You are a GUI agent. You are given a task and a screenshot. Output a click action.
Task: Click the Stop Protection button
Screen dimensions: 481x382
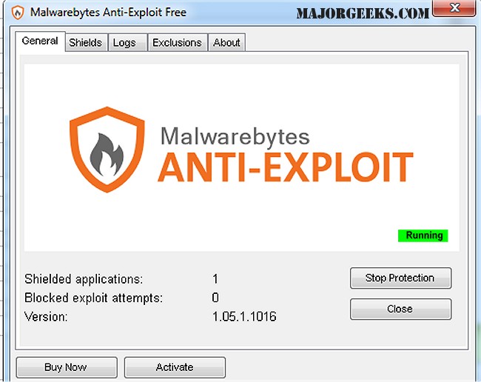[400, 278]
